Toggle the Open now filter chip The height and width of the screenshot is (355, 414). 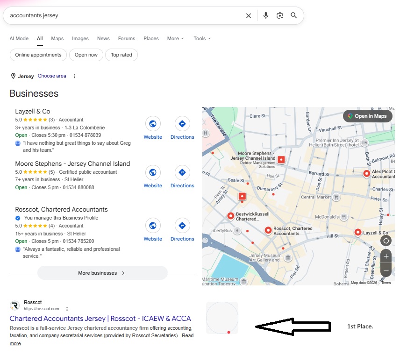[x=86, y=55]
